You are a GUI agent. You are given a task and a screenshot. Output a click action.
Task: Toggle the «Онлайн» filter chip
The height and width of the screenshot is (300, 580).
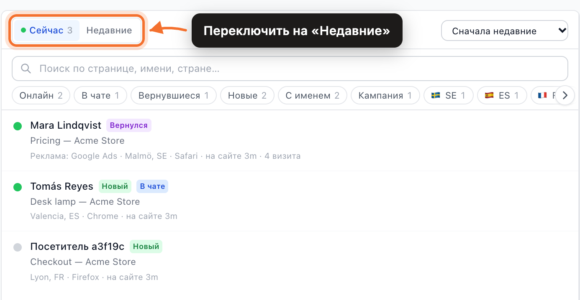pos(41,95)
